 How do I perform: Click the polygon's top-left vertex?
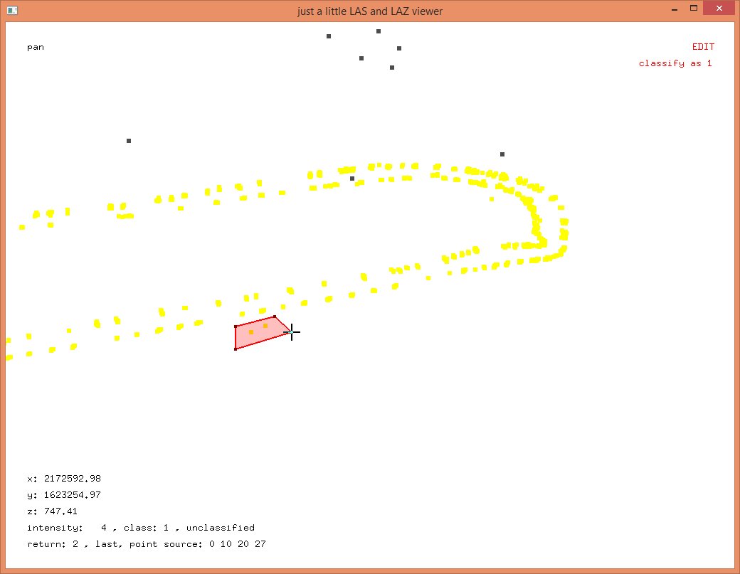[x=236, y=326]
